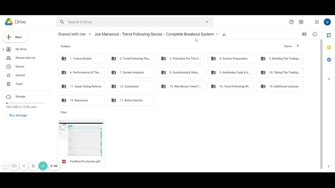The width and height of the screenshot is (335, 188).
Task: Open Recent in sidebar
Action: [x=20, y=67]
